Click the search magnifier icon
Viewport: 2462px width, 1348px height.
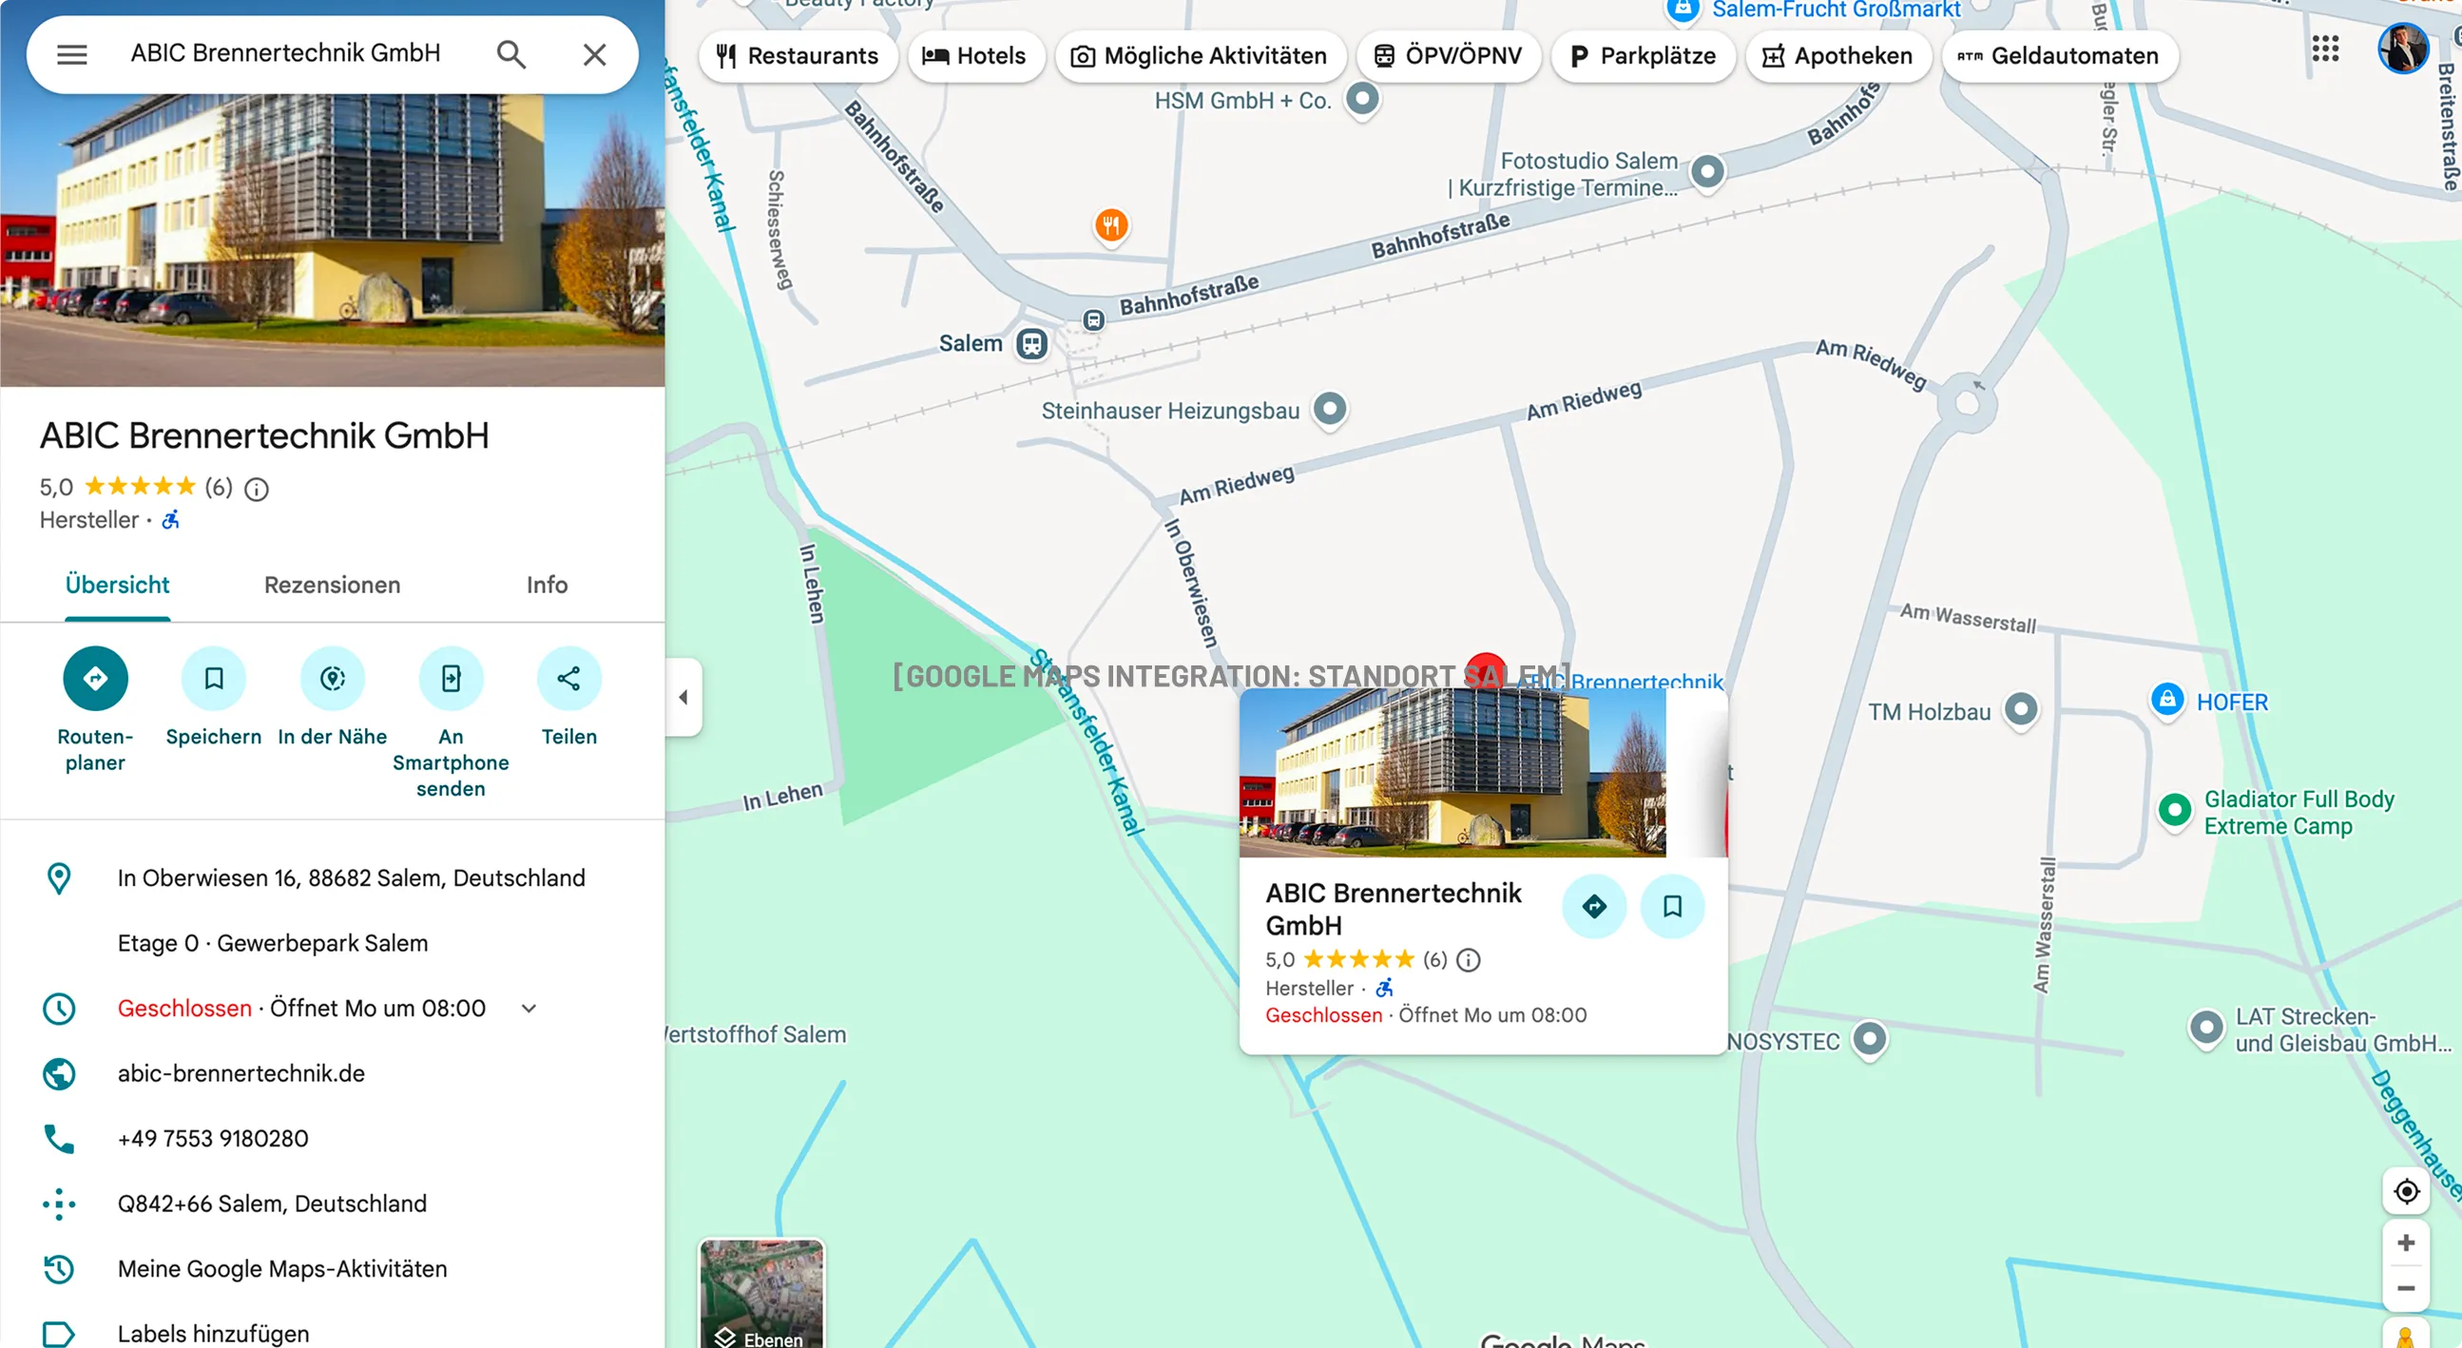coord(511,54)
